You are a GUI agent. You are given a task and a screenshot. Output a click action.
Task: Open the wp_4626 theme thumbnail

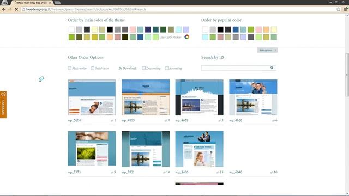point(253,97)
